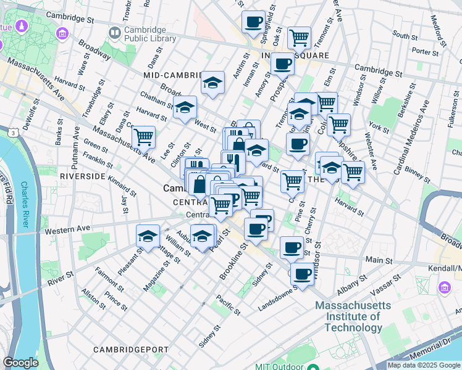Select the purple museum icon near Kendall
Image resolution: width=462 pixels, height=370 pixels.
coord(445,287)
